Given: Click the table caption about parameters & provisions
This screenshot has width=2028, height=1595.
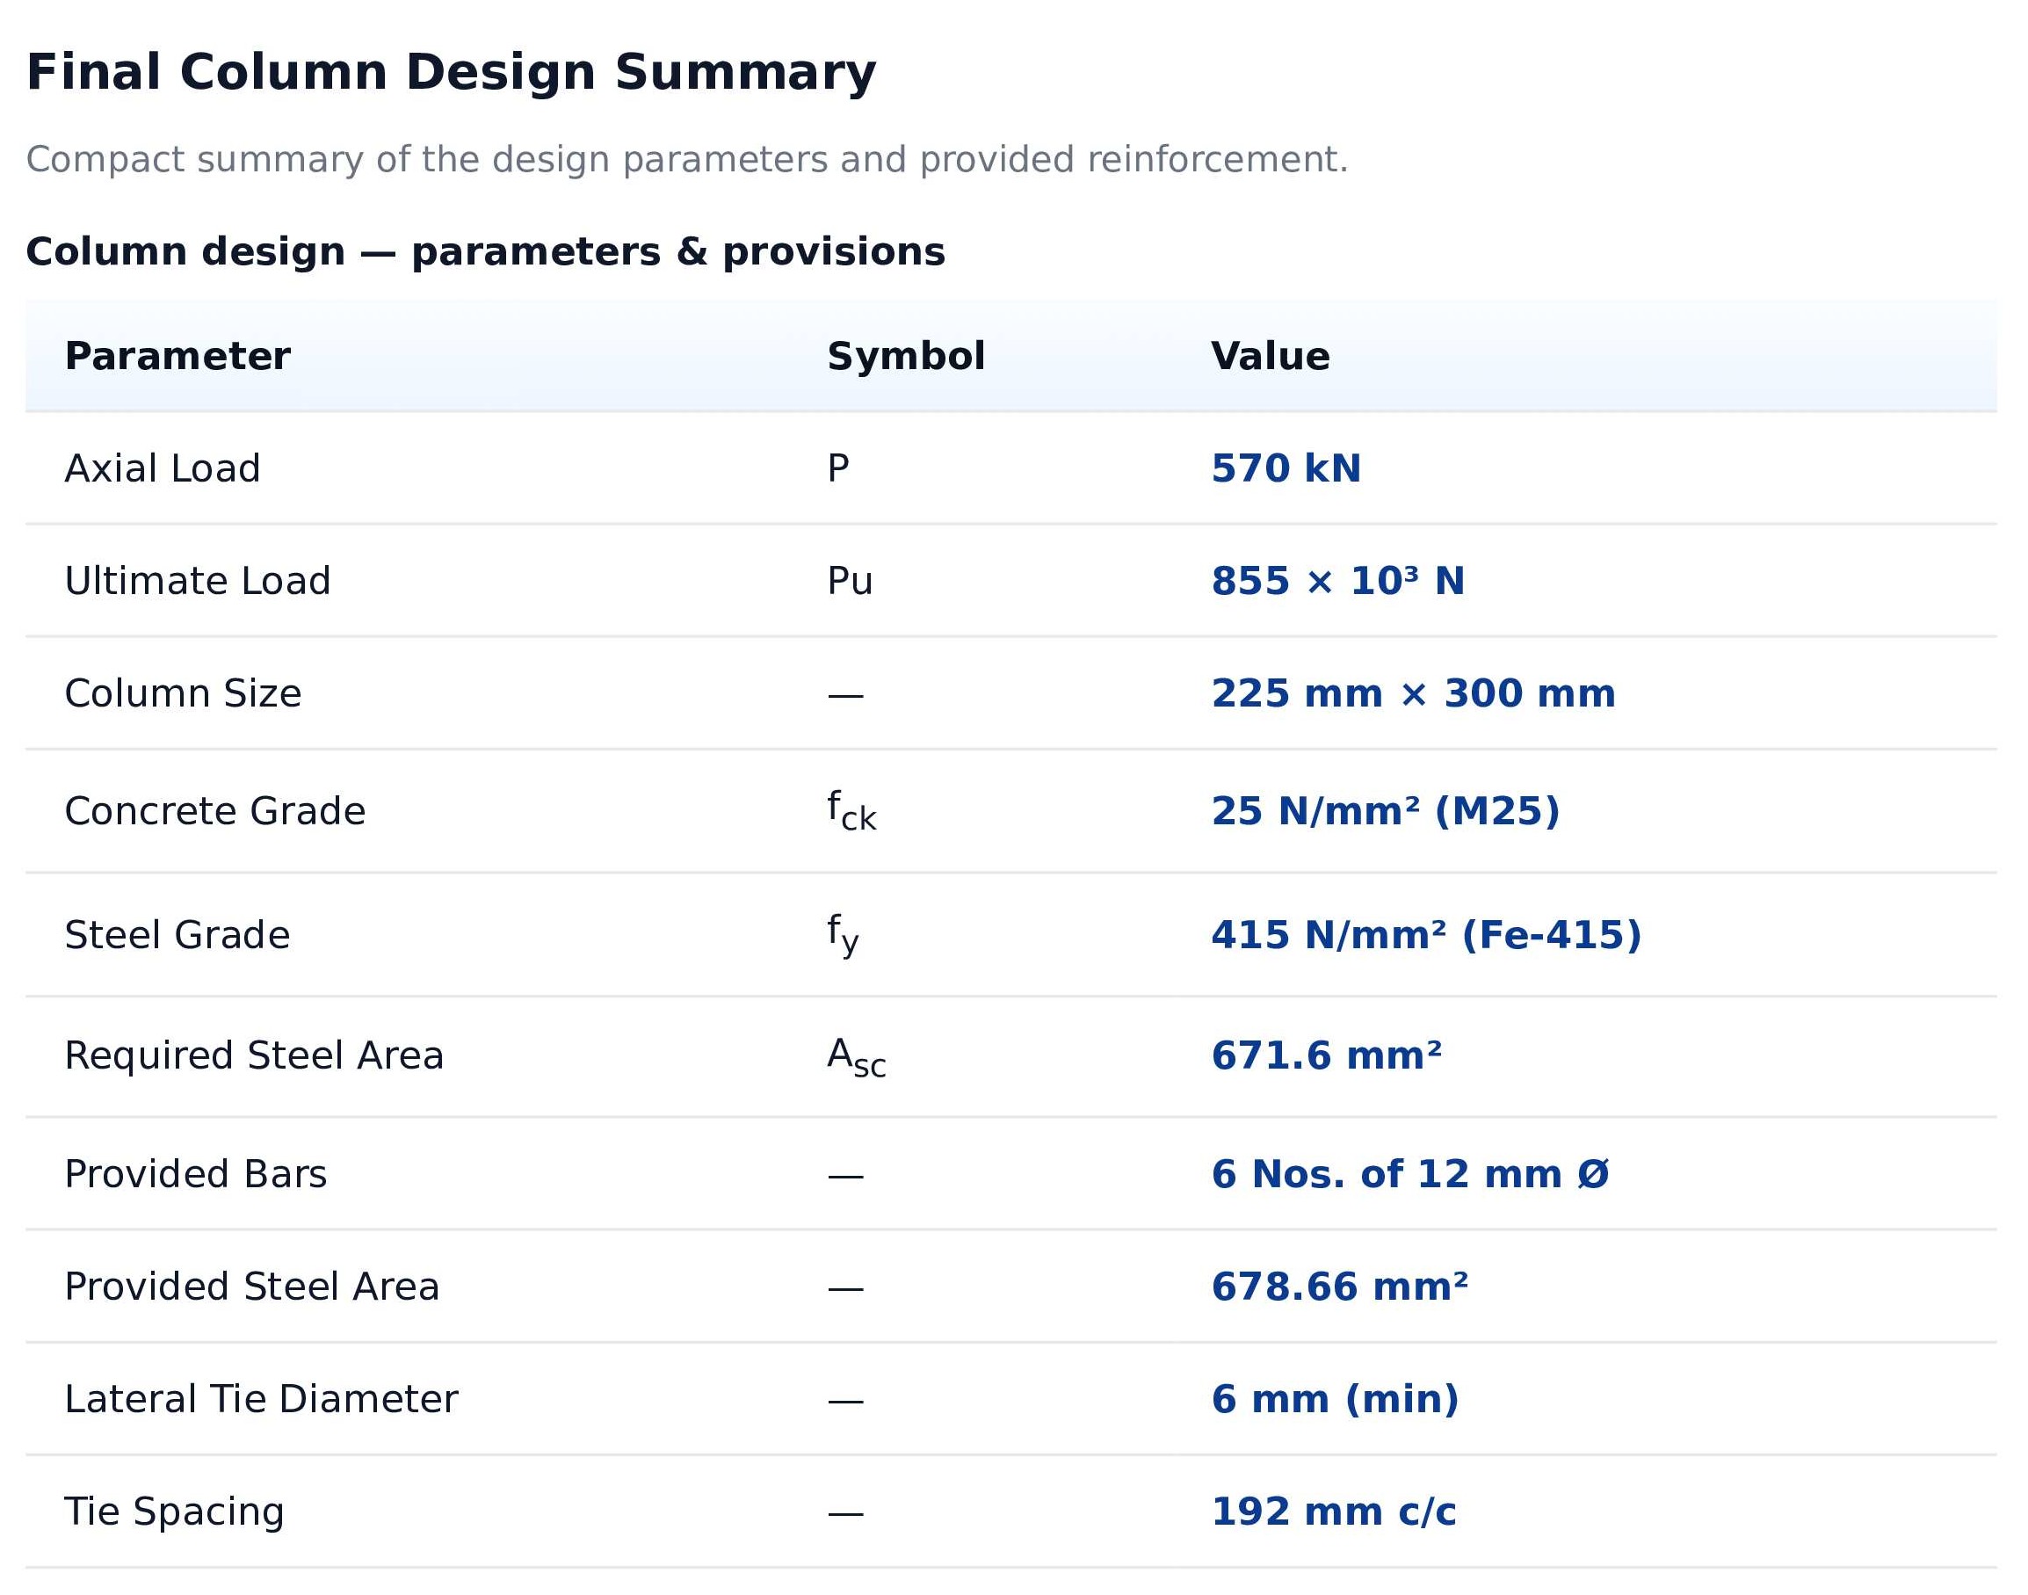Looking at the screenshot, I should 484,252.
